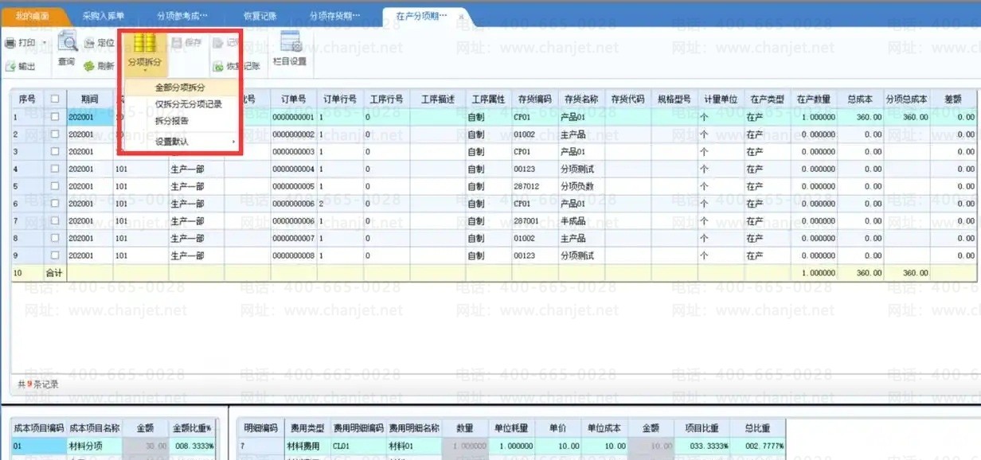Click the 总成本 column header

tap(860, 99)
